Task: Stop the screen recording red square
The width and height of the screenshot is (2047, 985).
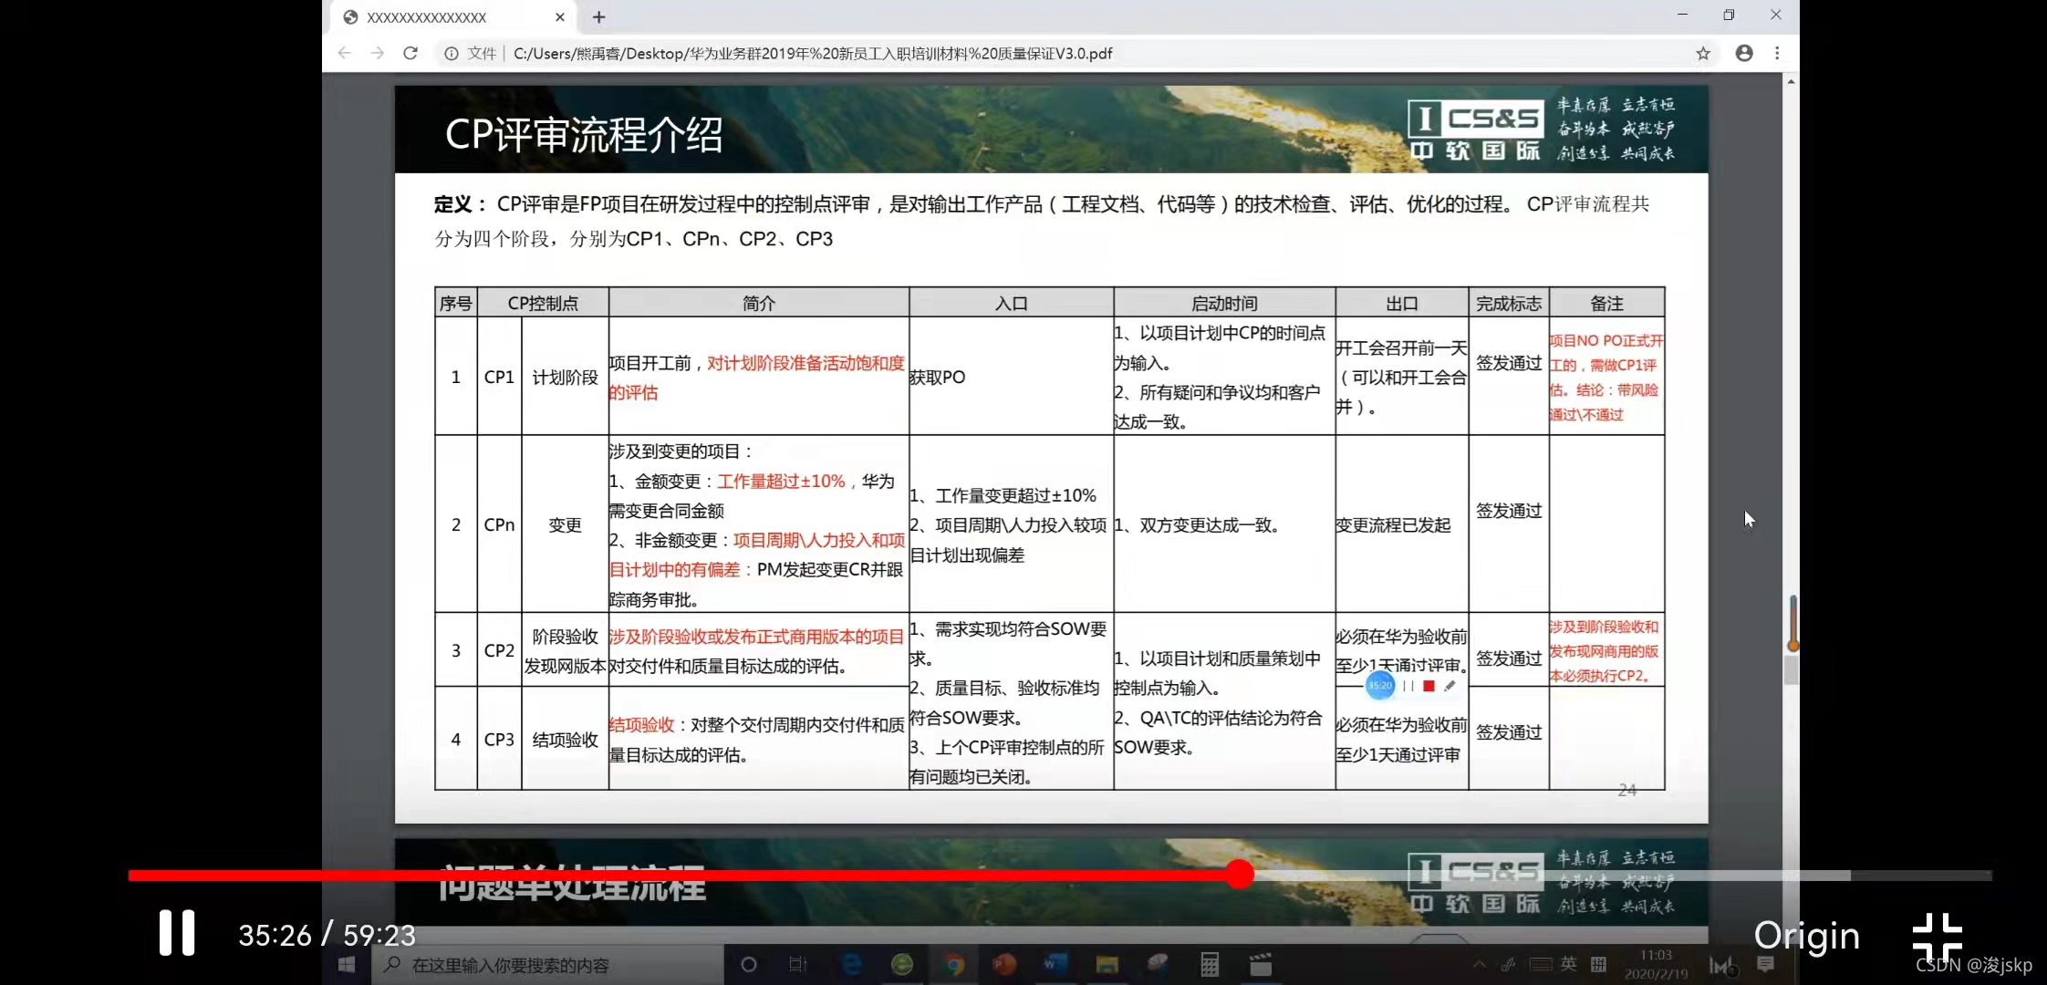Action: click(x=1429, y=686)
